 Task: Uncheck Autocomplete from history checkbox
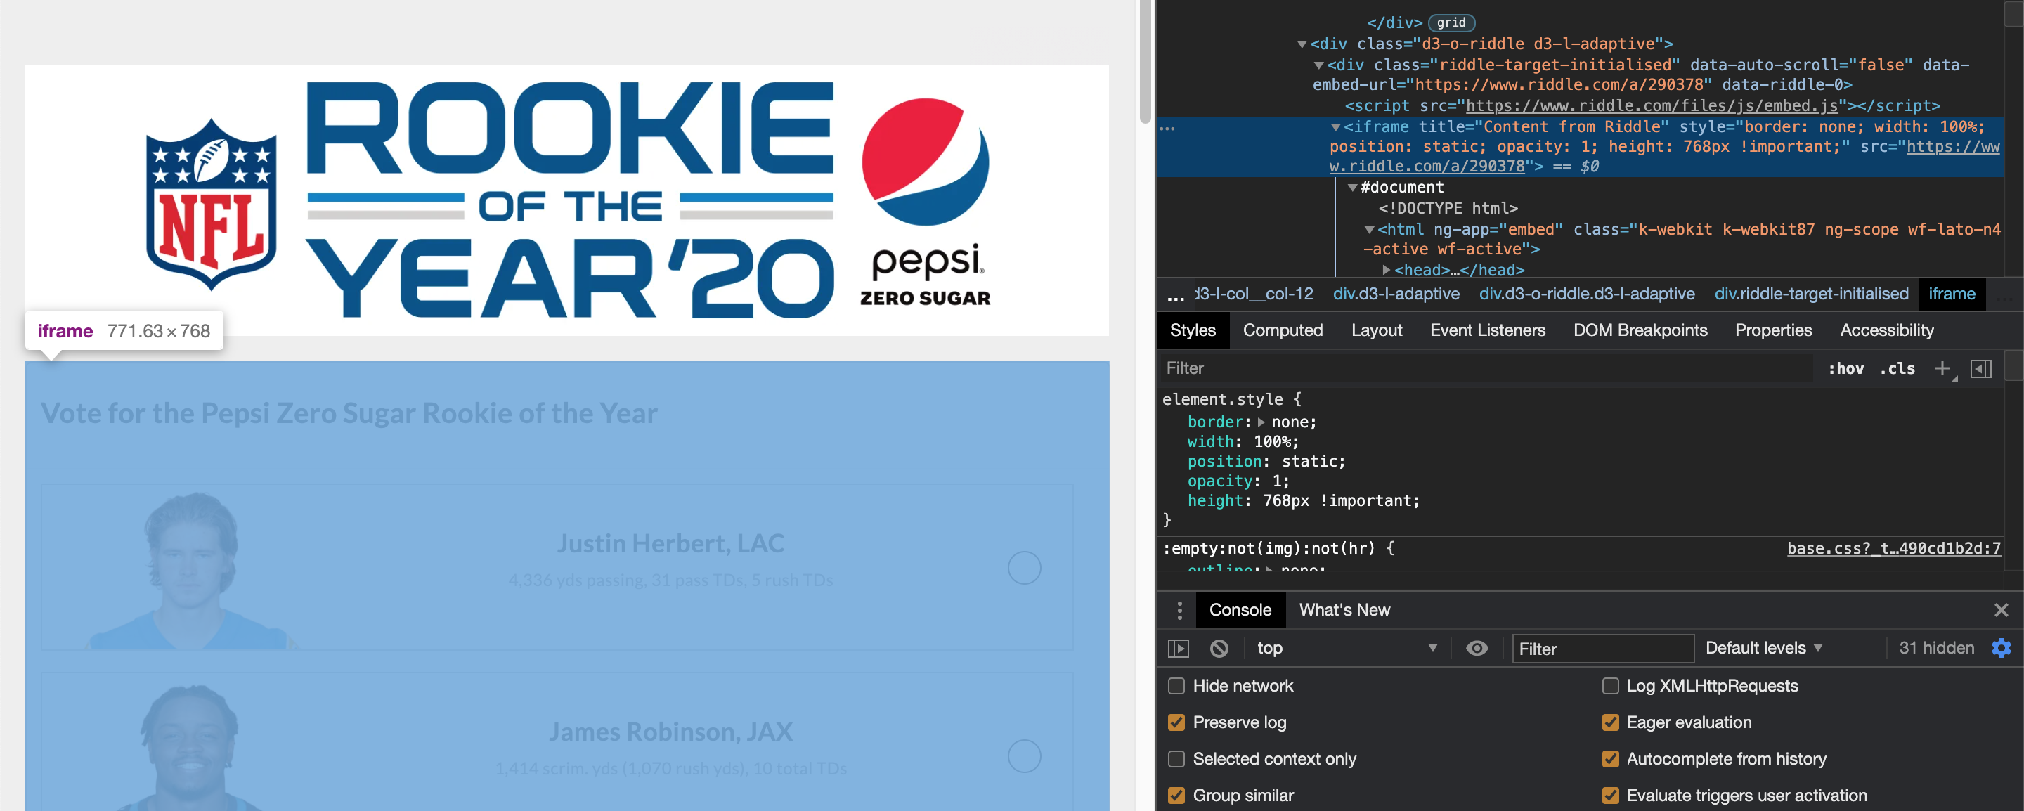[1610, 759]
